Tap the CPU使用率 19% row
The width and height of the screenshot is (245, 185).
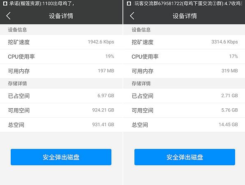tap(61, 57)
